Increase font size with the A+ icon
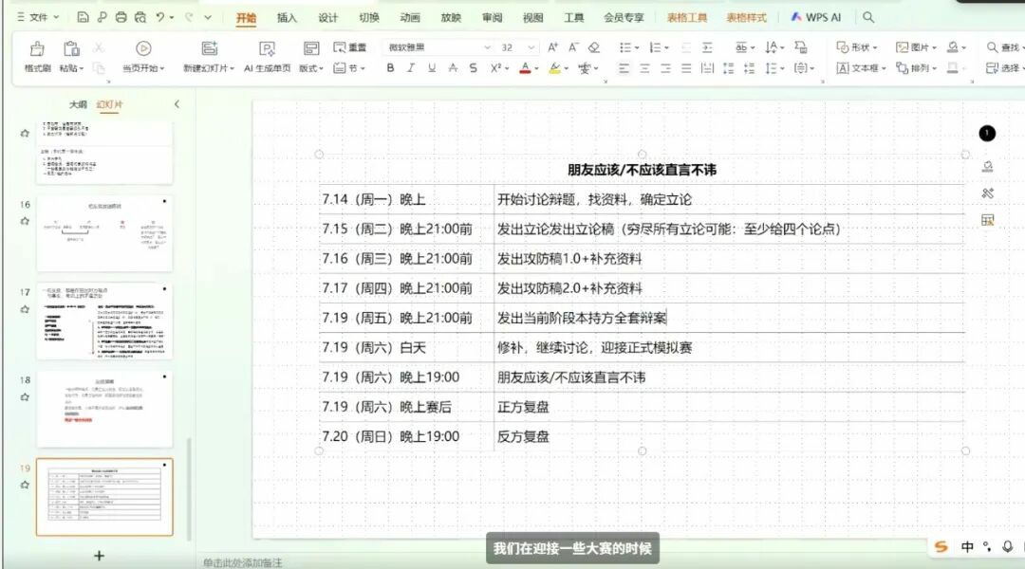The height and width of the screenshot is (569, 1025). 553,47
